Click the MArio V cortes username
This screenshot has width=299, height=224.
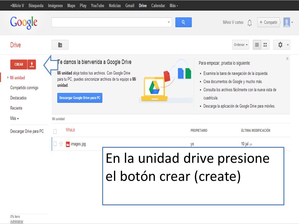(x=233, y=22)
